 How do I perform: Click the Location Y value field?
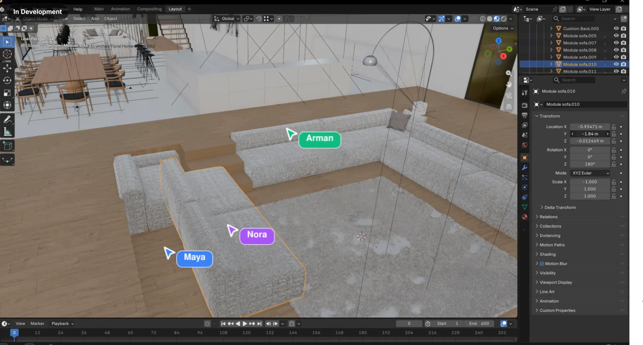click(x=590, y=134)
